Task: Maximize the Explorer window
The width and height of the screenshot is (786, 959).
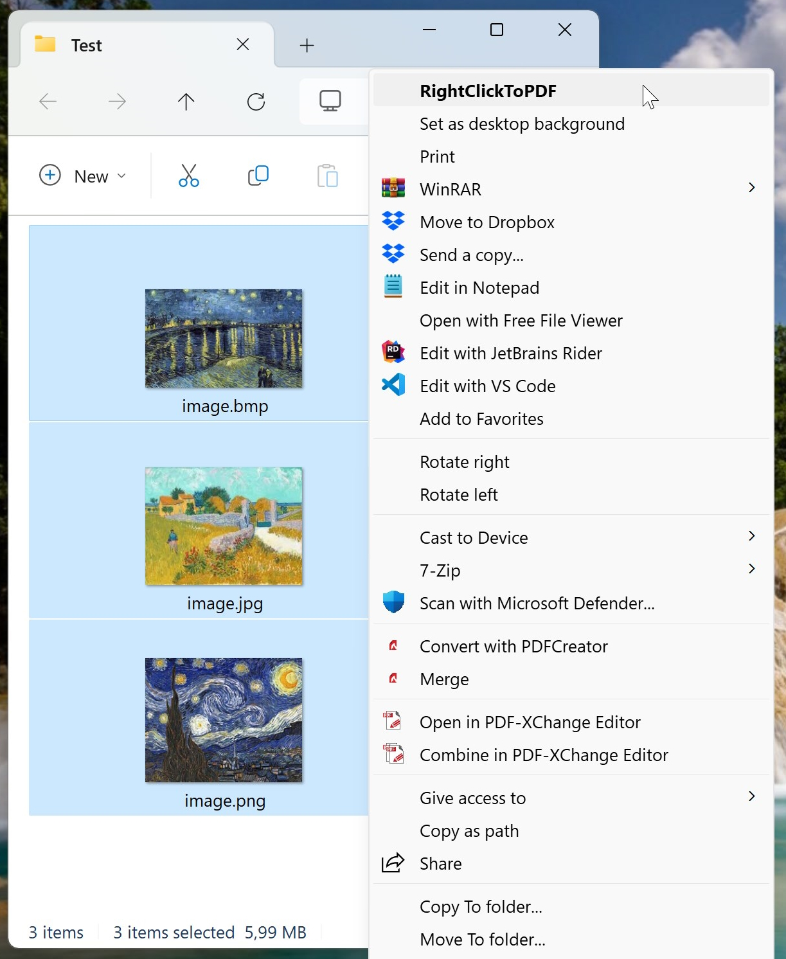Action: click(x=497, y=30)
